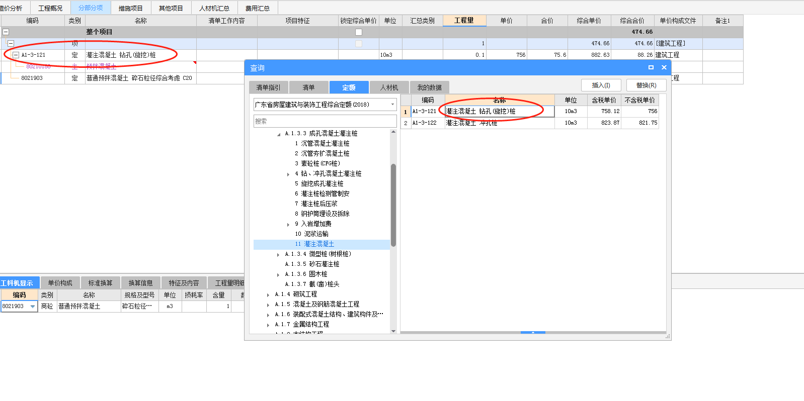Click the 工程量 column header
The height and width of the screenshot is (401, 804).
pos(464,21)
